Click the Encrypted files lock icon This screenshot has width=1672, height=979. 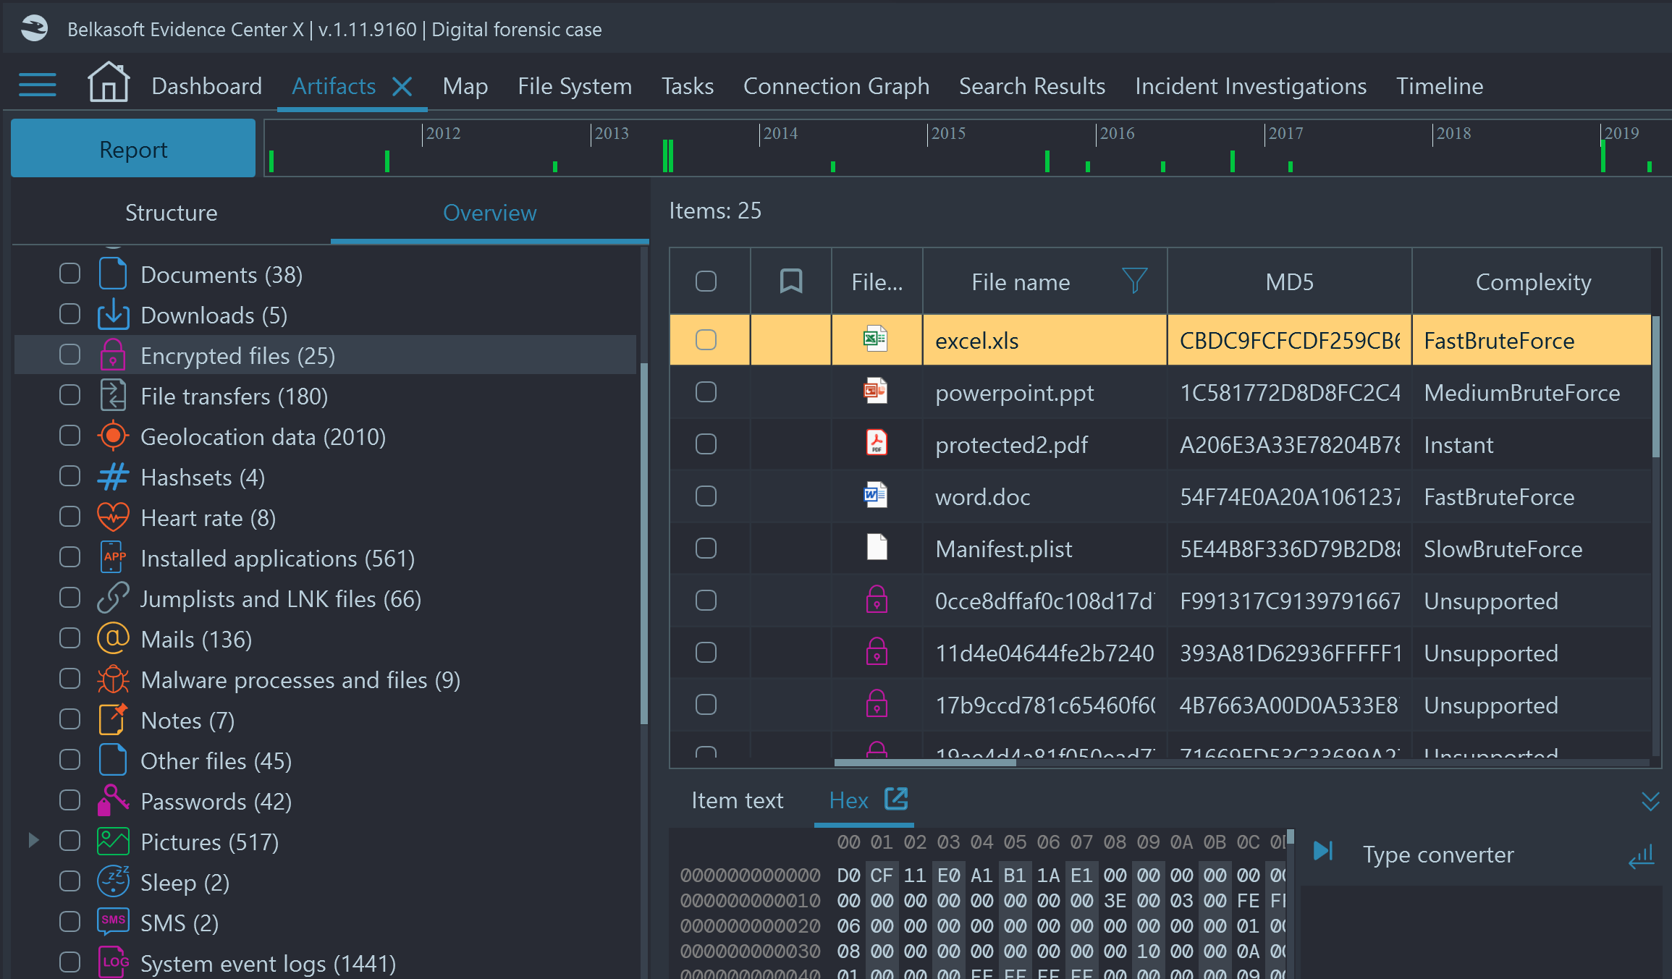tap(113, 355)
